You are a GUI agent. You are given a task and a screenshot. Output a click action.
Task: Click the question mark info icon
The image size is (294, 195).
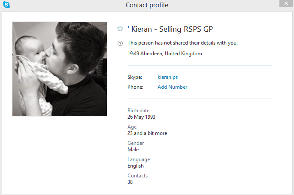[120, 43]
